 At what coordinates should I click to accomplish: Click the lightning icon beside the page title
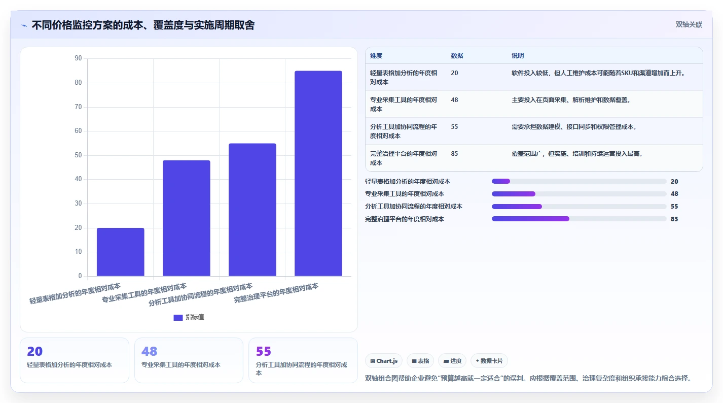(x=24, y=25)
